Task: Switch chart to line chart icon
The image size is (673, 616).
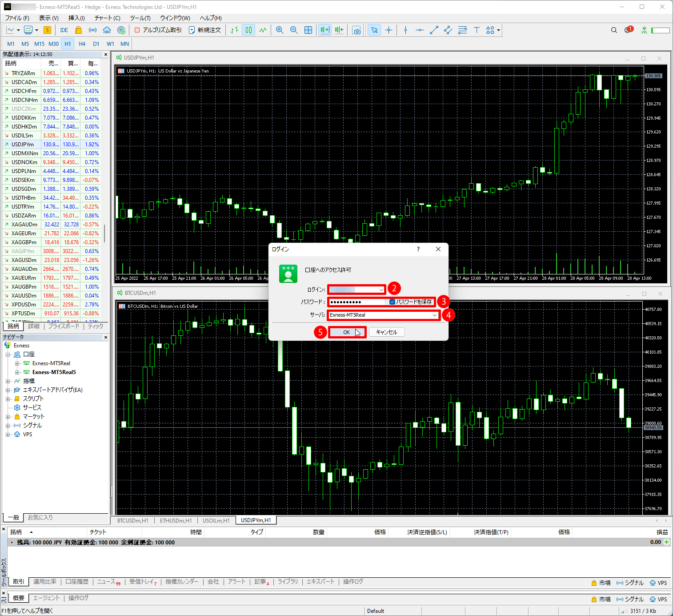Action: coord(263,30)
